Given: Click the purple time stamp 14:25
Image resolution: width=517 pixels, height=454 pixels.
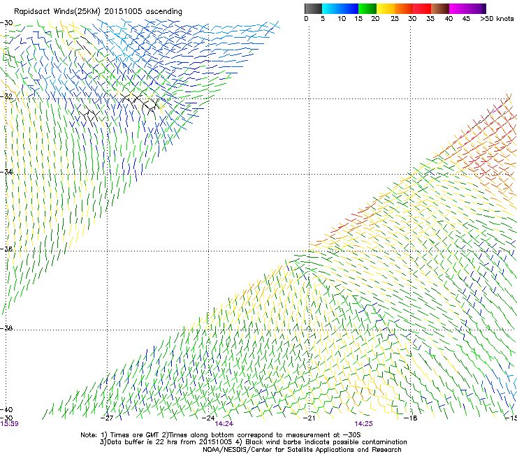Looking at the screenshot, I should click(364, 424).
